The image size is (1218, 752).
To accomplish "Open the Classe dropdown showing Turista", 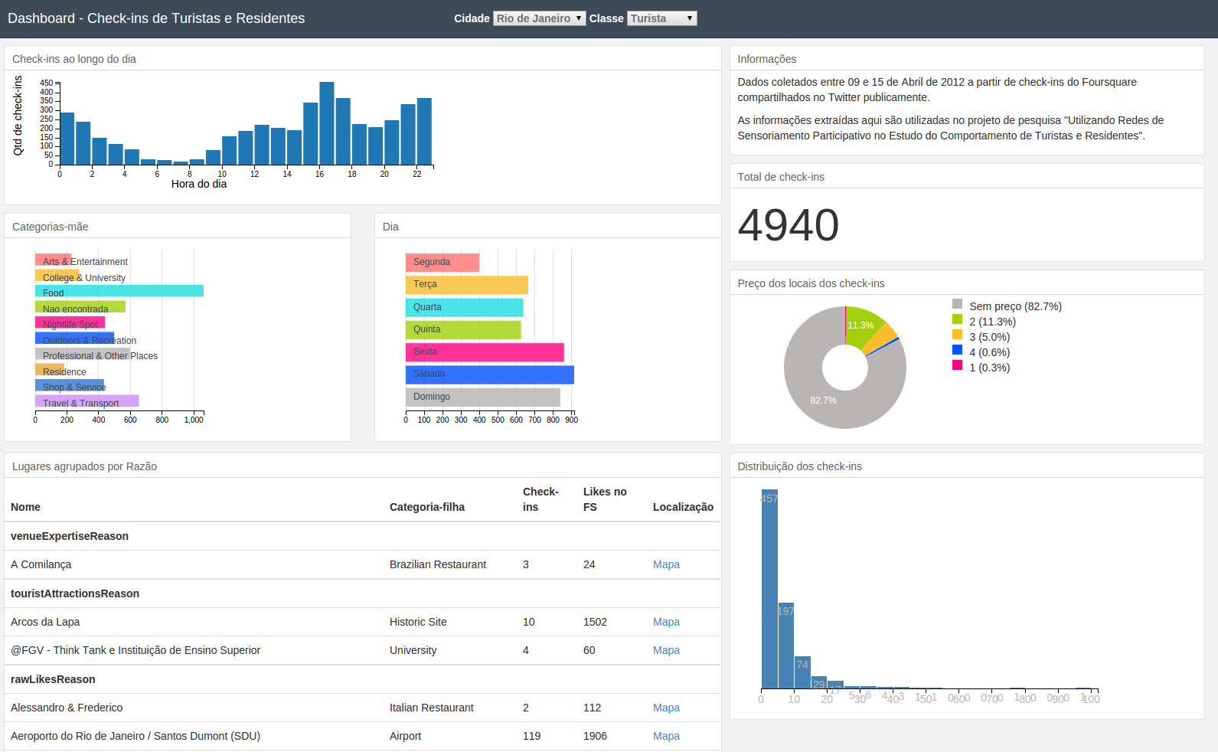I will [661, 18].
